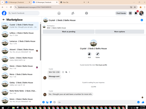Click More options button

(119, 31)
